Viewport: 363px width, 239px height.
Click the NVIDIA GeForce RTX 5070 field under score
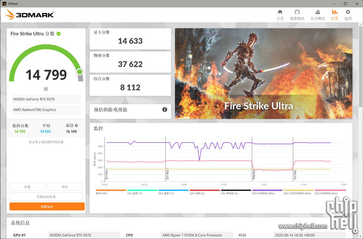click(46, 99)
